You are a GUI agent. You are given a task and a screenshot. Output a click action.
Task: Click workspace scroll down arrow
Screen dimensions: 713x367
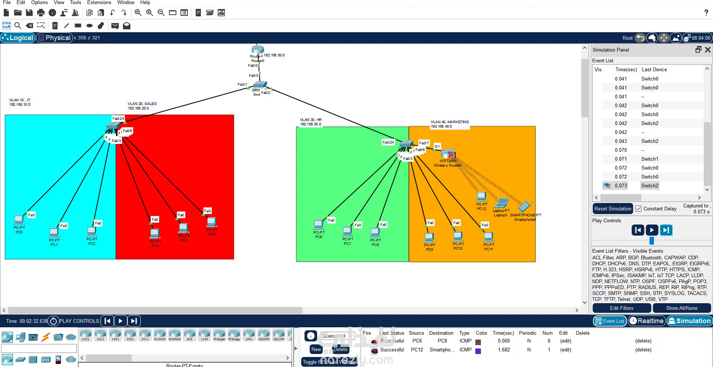(585, 302)
